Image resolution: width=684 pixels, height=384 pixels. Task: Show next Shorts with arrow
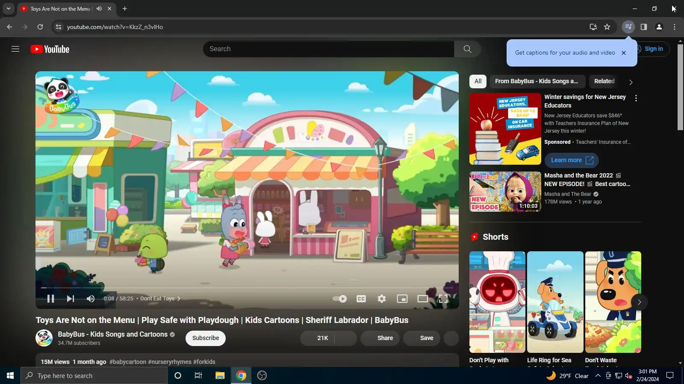639,302
